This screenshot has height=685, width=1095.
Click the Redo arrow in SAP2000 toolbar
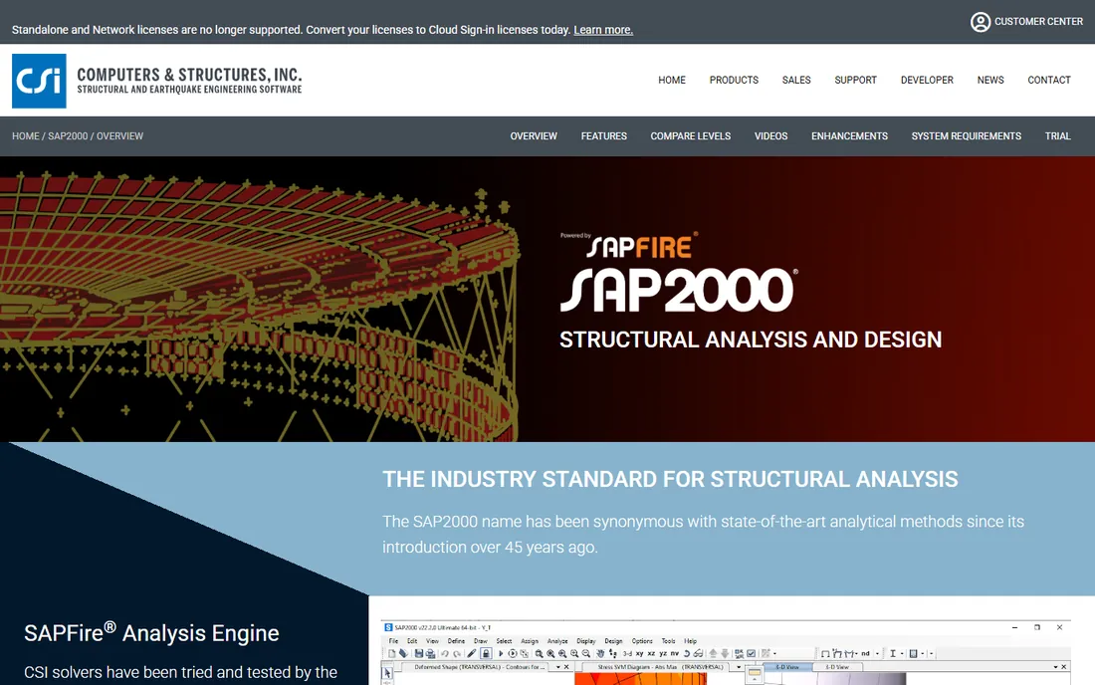pyautogui.click(x=457, y=653)
